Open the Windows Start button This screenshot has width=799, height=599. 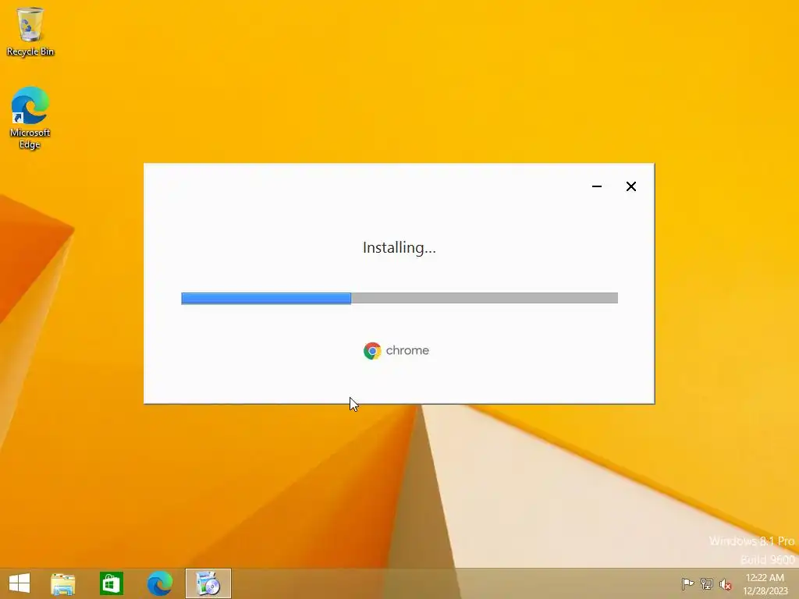click(x=20, y=583)
